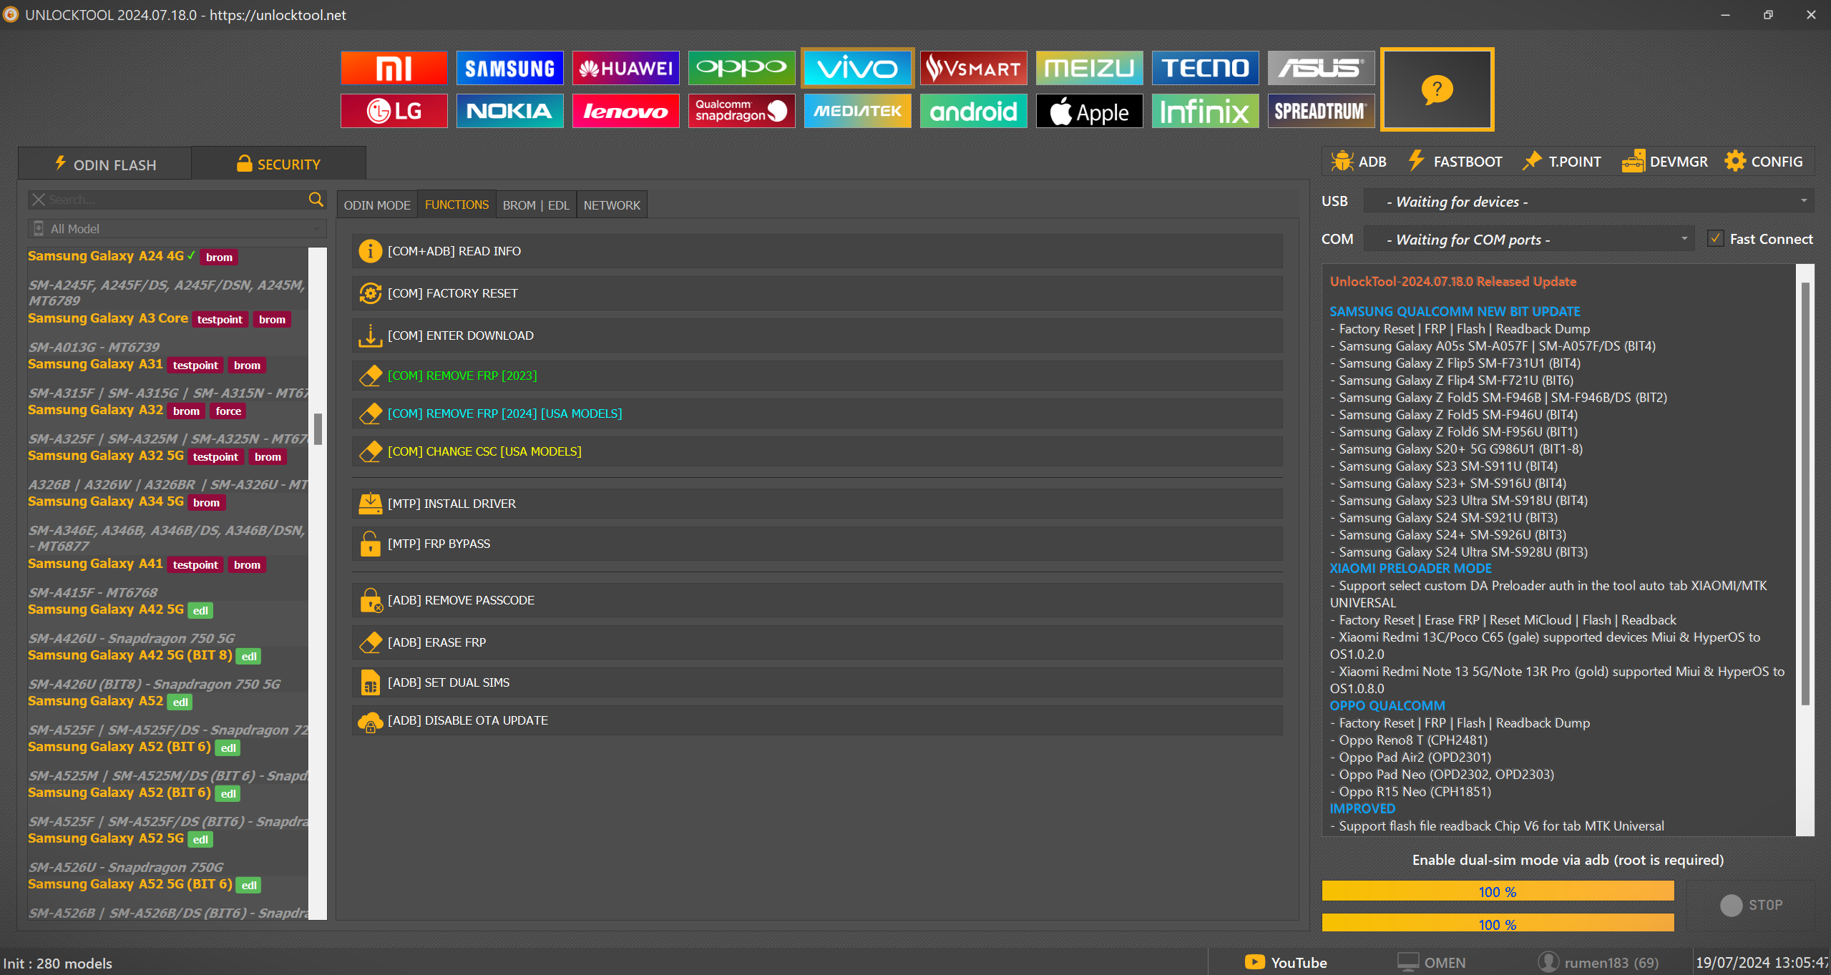This screenshot has height=975, width=1831.
Task: Open the All Model filter dropdown
Action: pyautogui.click(x=177, y=229)
